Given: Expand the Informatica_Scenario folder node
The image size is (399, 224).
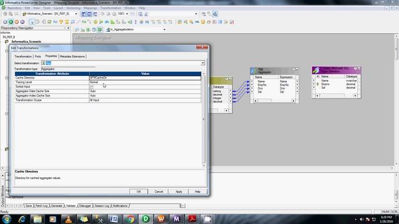Looking at the screenshot, I should pyautogui.click(x=7, y=42).
